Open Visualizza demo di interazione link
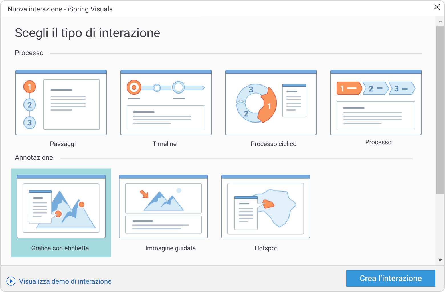This screenshot has height=292, width=445. pyautogui.click(x=65, y=281)
